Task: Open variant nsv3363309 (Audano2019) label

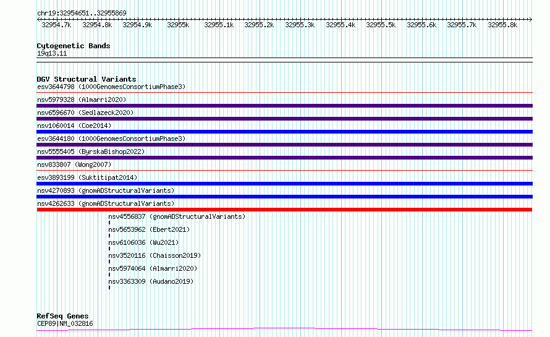Action: (151, 281)
